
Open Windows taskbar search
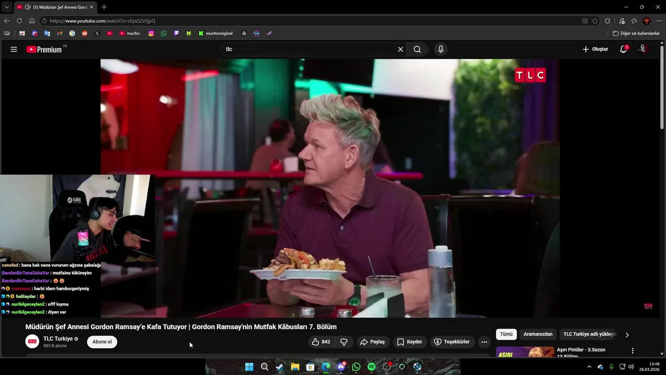tap(264, 367)
